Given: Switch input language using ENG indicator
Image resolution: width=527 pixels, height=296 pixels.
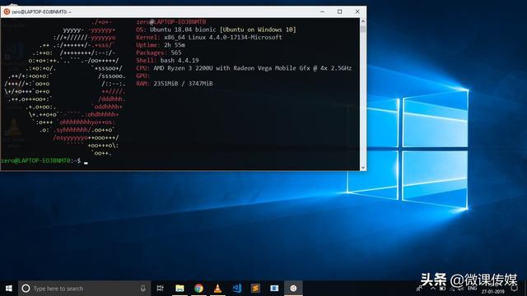Looking at the screenshot, I should 472,289.
